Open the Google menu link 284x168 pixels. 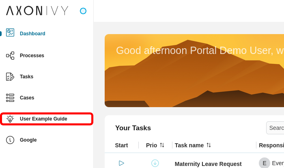pos(28,140)
